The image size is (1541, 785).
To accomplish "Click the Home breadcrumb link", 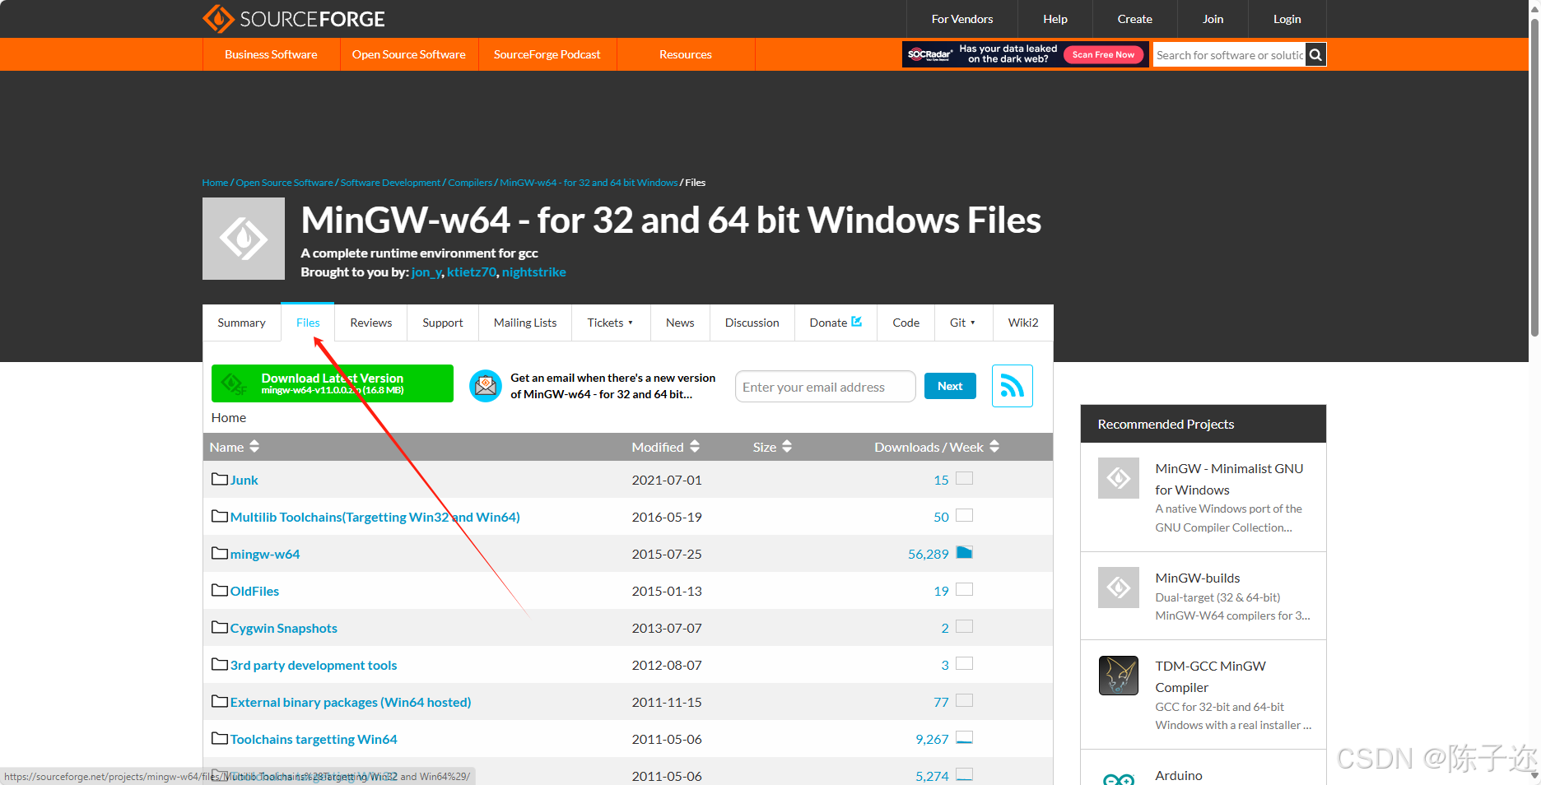I will 215,183.
